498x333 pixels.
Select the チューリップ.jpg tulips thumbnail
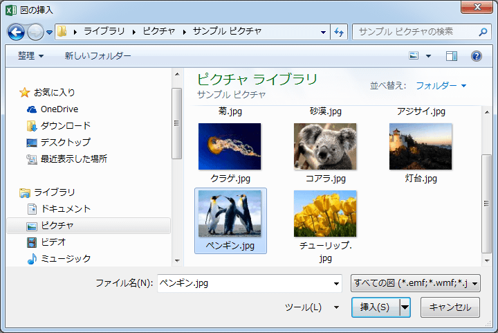tap(325, 213)
